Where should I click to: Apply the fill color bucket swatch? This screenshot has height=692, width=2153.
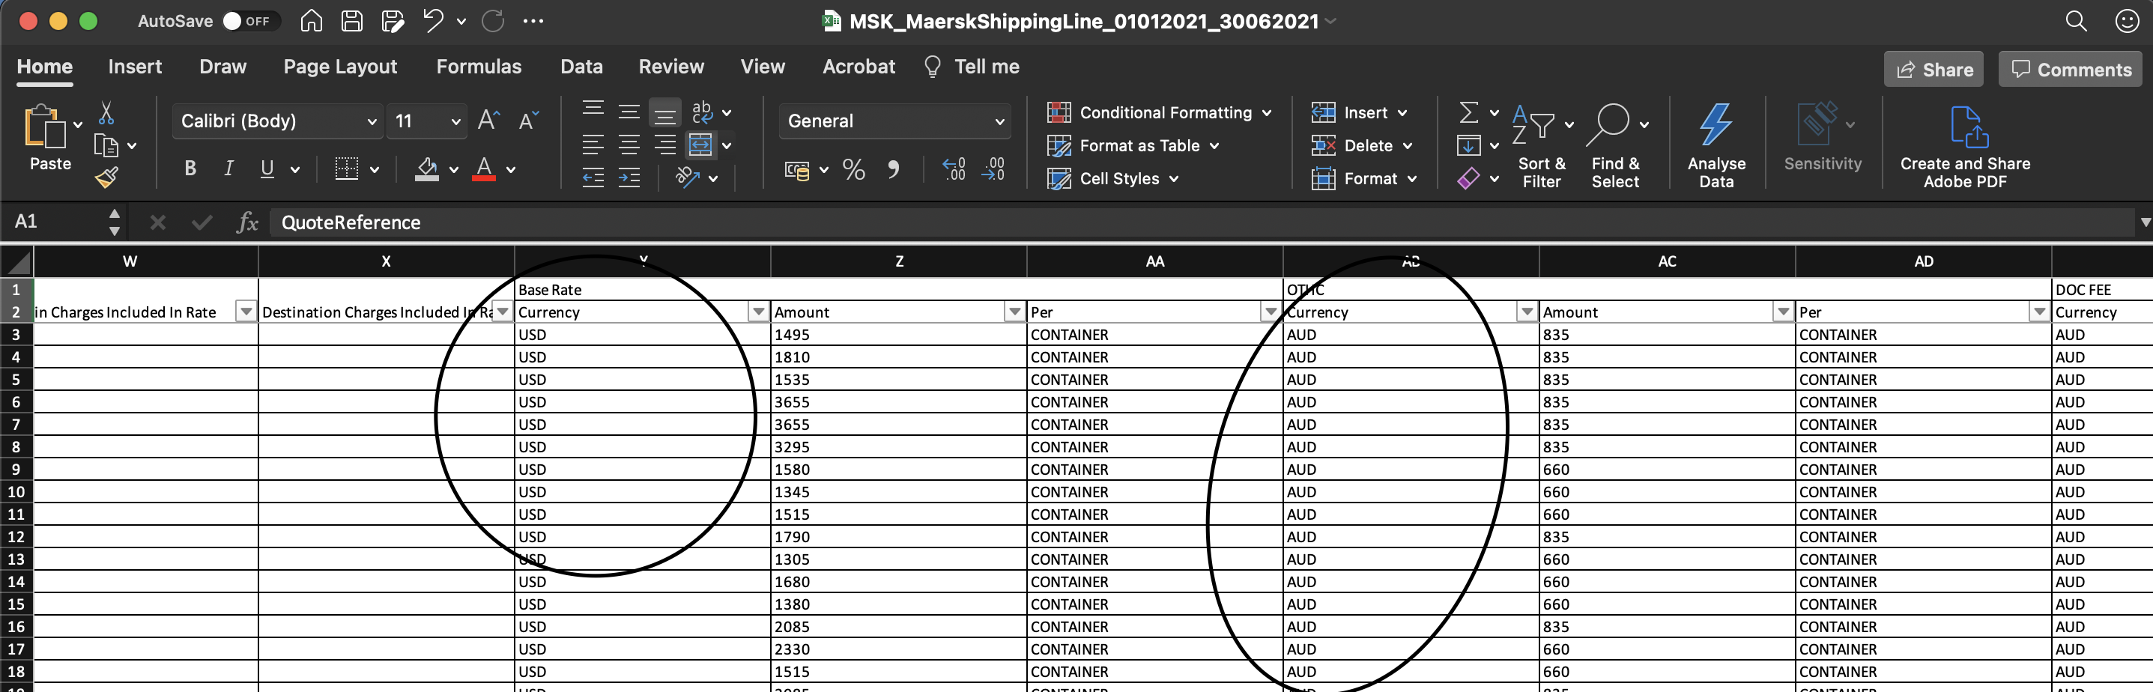pos(427,170)
